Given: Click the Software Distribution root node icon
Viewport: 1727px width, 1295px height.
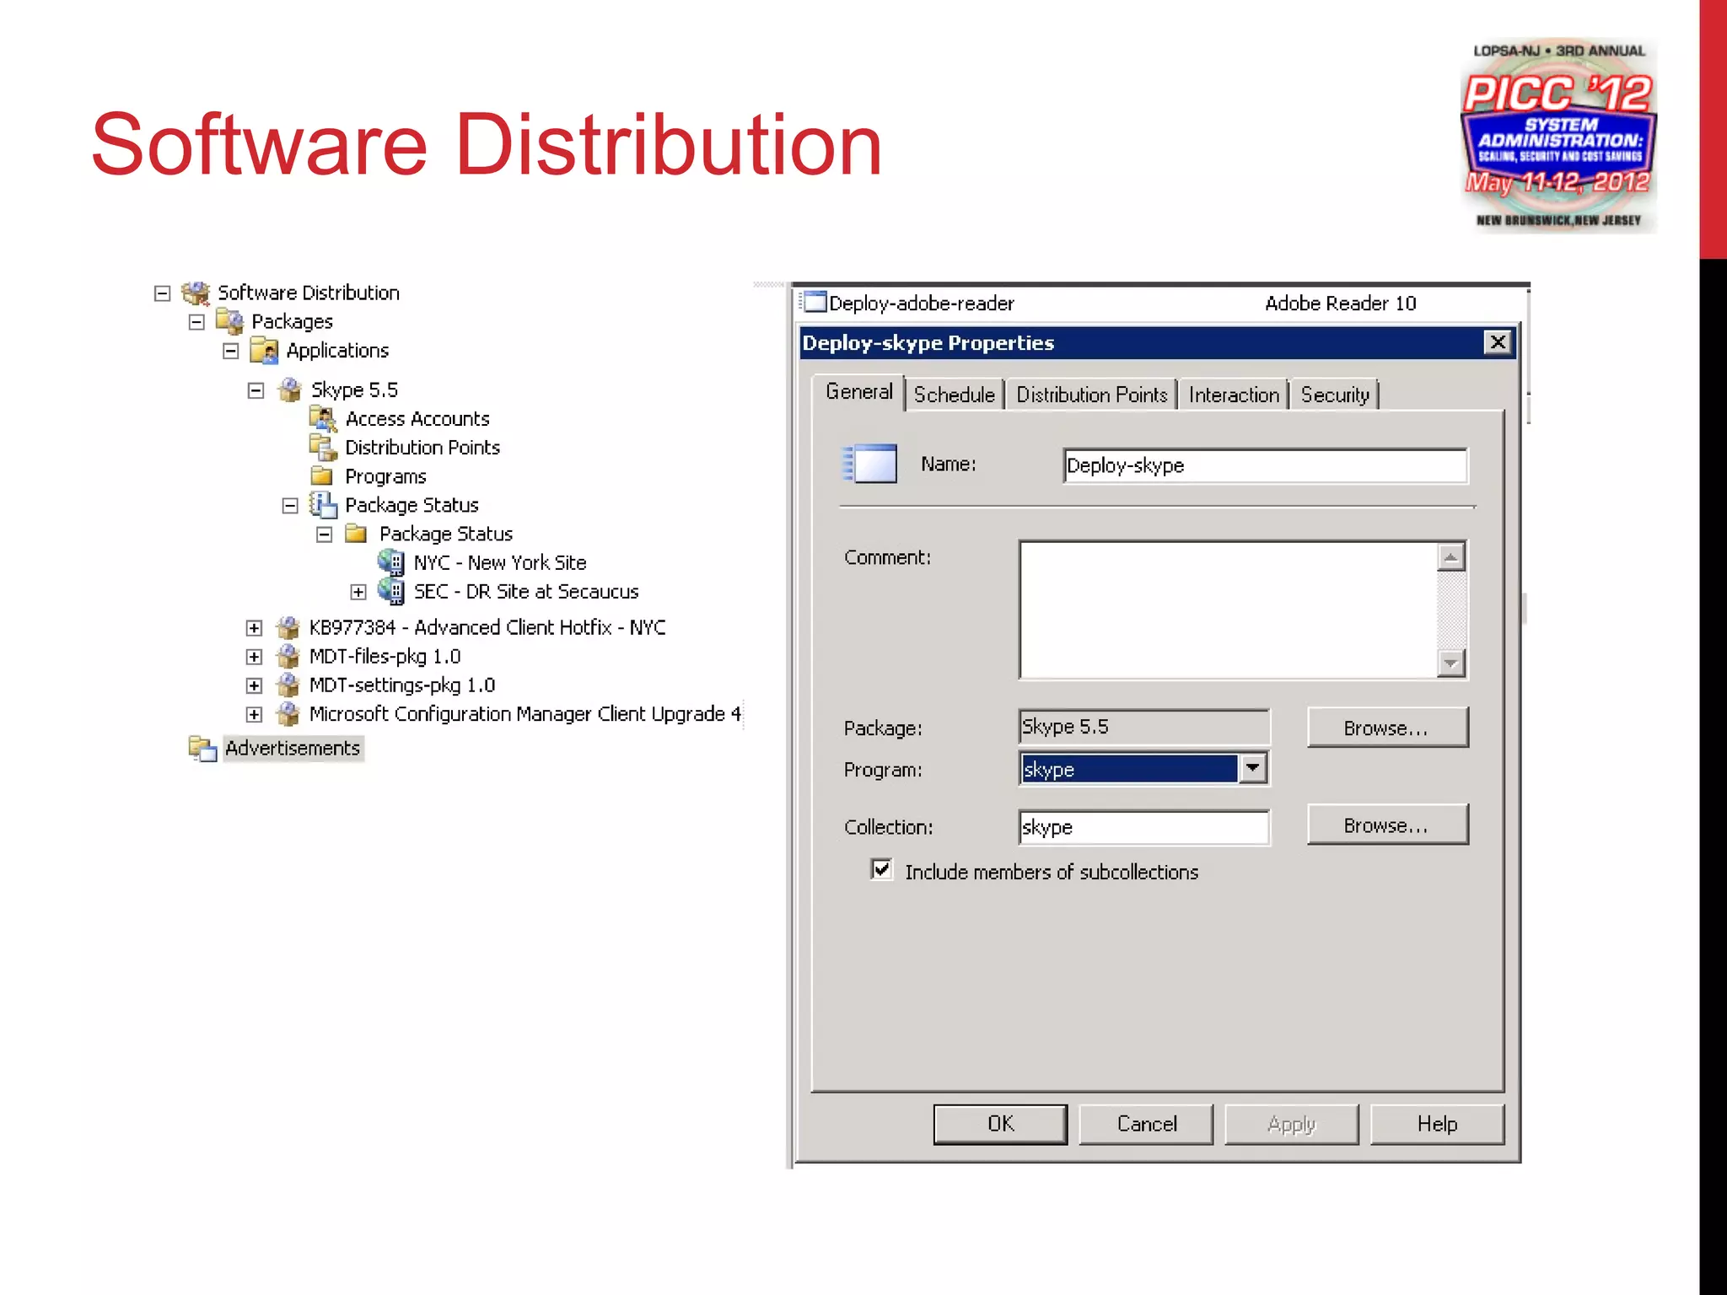Looking at the screenshot, I should point(196,293).
